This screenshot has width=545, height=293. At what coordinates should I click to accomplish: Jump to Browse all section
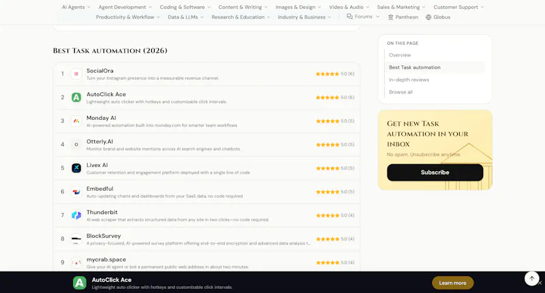(401, 92)
